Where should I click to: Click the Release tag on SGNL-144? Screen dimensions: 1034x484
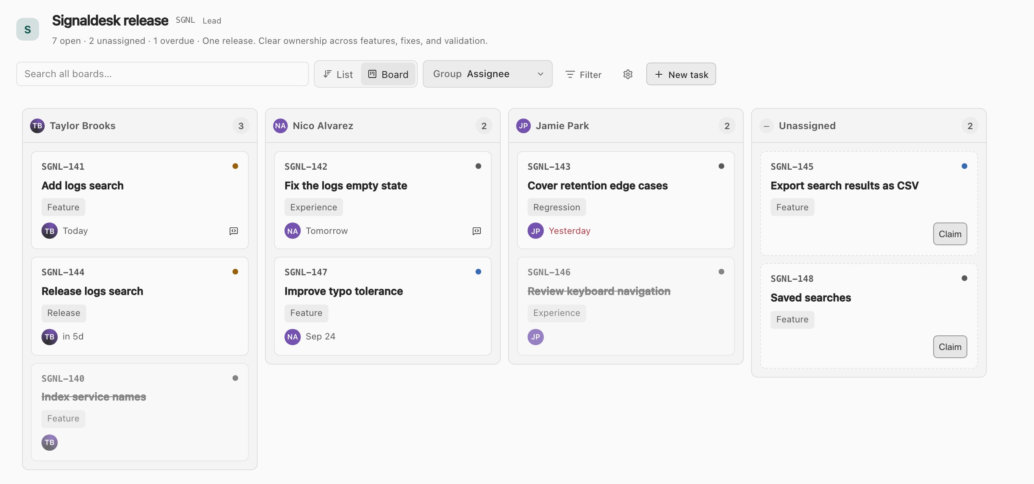64,313
